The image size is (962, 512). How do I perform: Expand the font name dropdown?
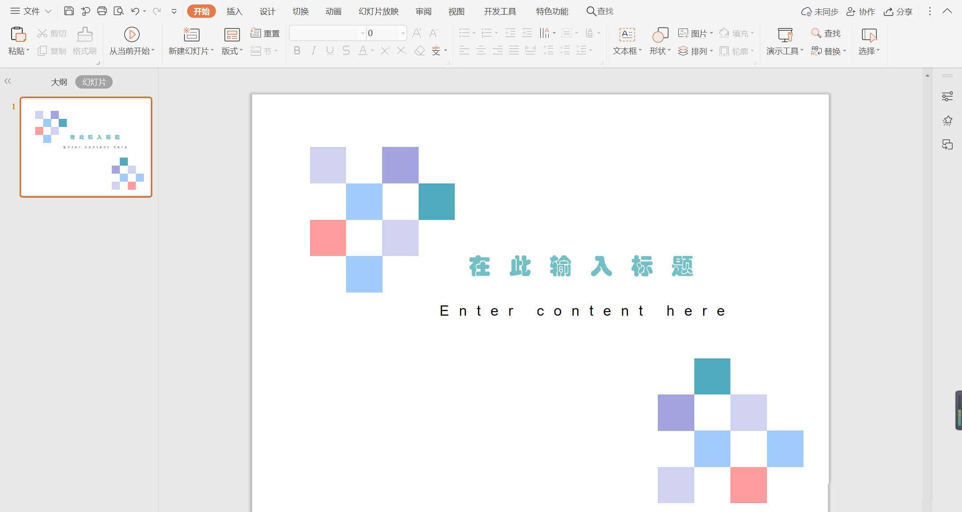coord(363,33)
